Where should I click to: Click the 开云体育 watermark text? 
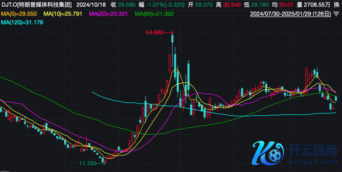(x=313, y=151)
